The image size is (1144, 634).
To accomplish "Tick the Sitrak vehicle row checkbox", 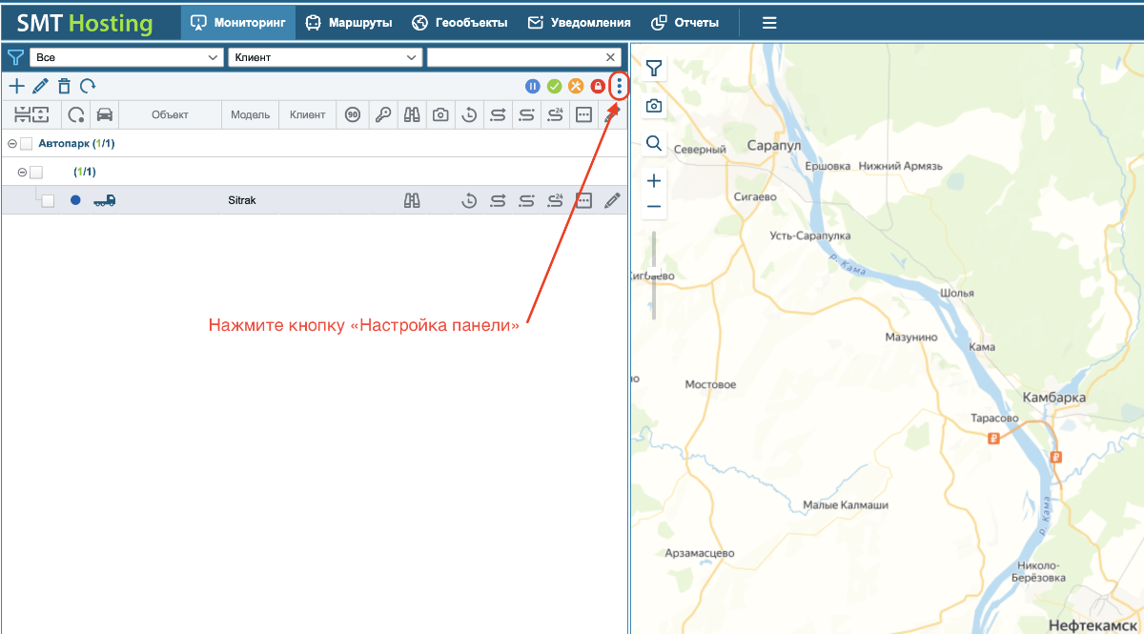I will [48, 201].
